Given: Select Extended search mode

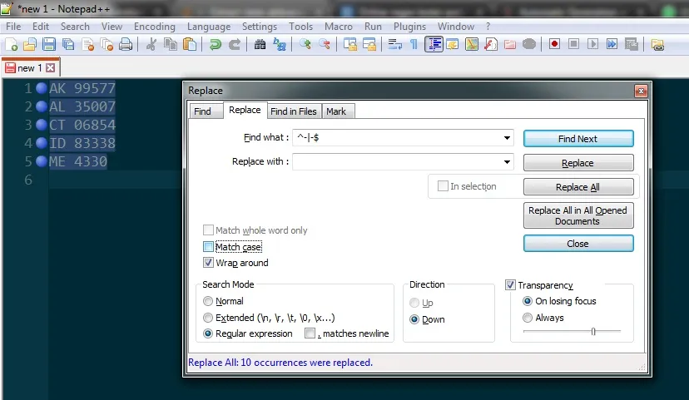Looking at the screenshot, I should pos(208,318).
